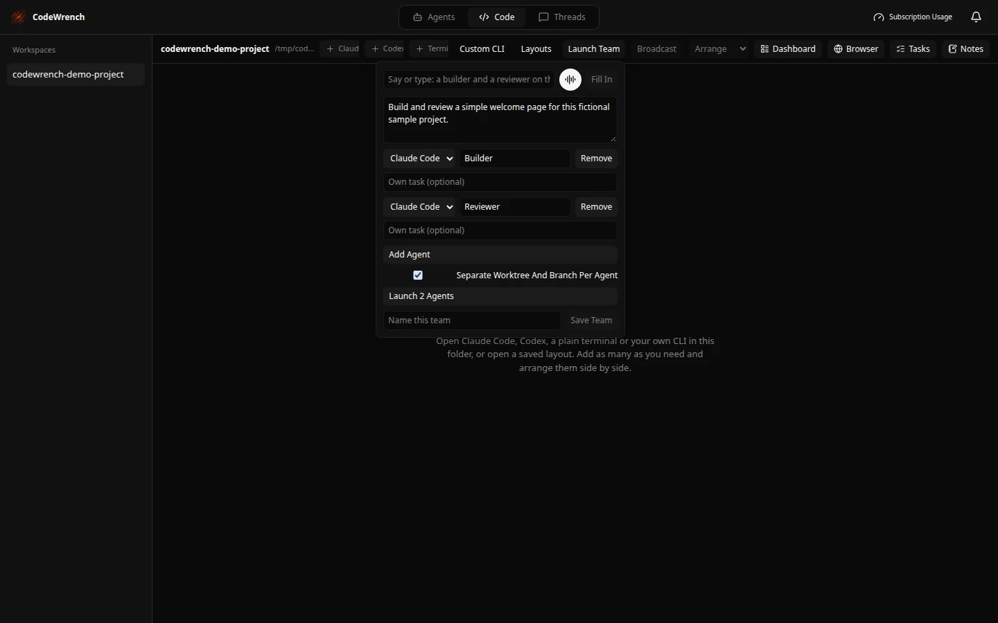Open the Browser panel
The image size is (998, 623).
tap(856, 49)
